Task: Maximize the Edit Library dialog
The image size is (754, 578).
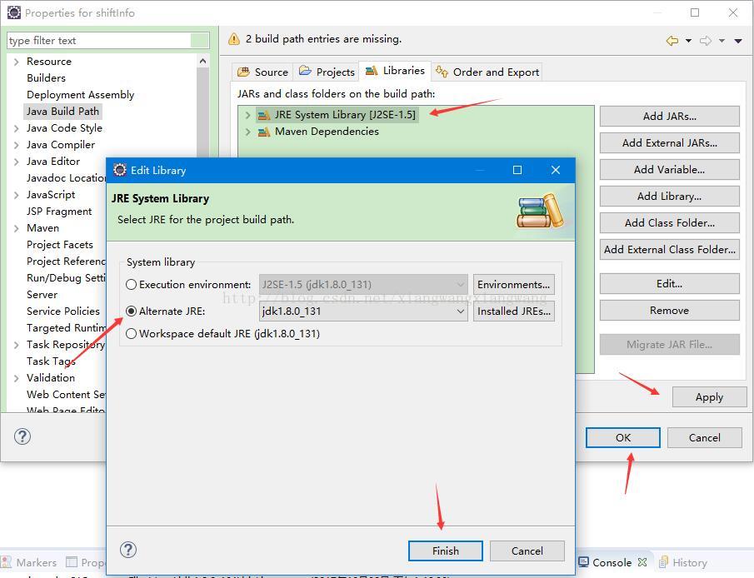Action: click(517, 170)
